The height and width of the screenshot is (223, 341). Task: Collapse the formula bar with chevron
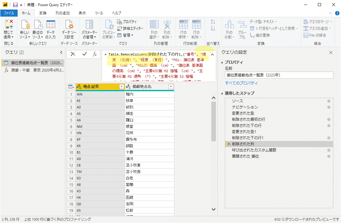click(213, 55)
